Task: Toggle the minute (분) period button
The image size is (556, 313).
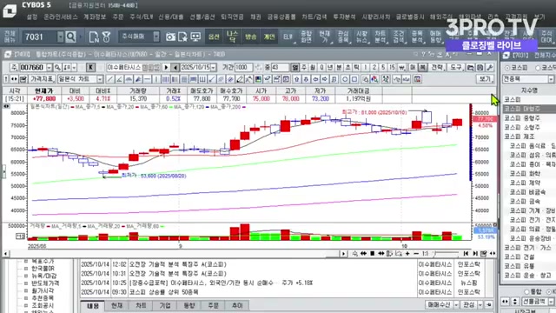Action: tap(339, 68)
